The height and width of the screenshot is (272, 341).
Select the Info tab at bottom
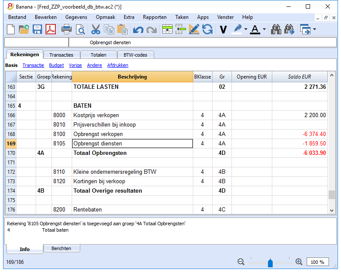coord(24,249)
